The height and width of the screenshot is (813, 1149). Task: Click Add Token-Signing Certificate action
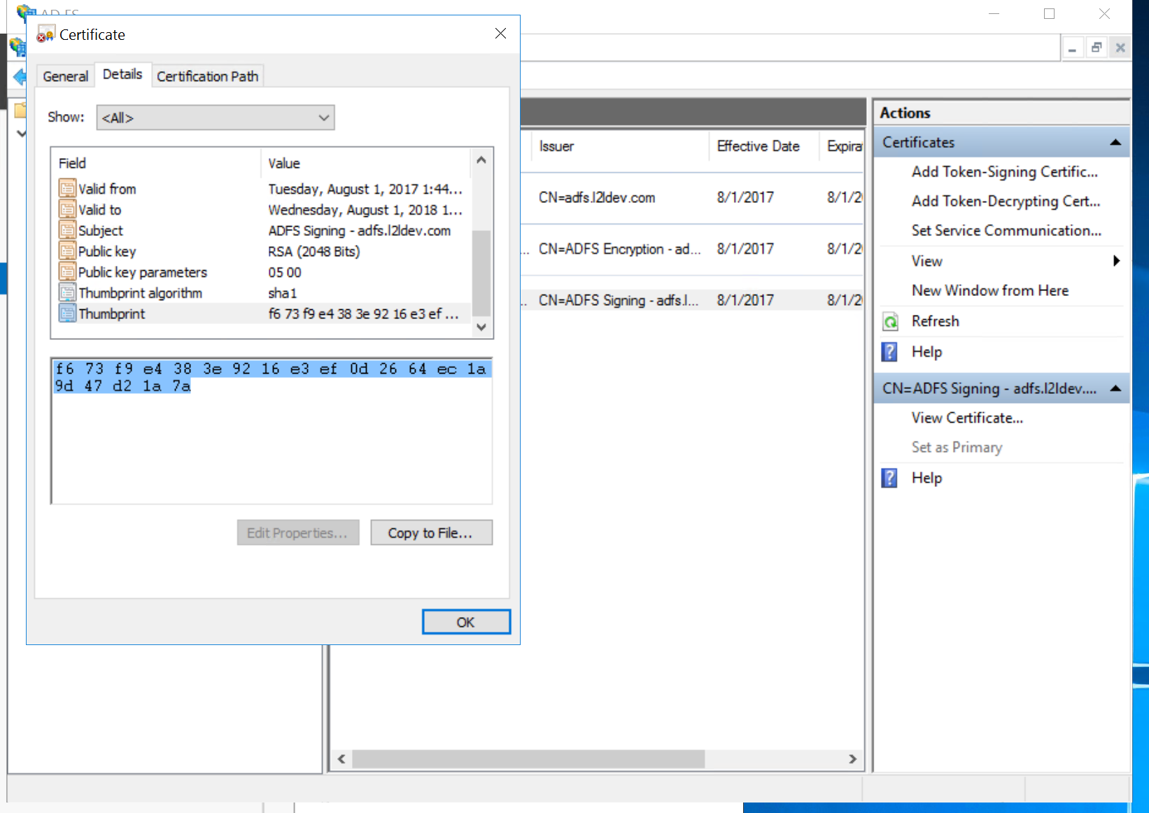[x=1005, y=171]
